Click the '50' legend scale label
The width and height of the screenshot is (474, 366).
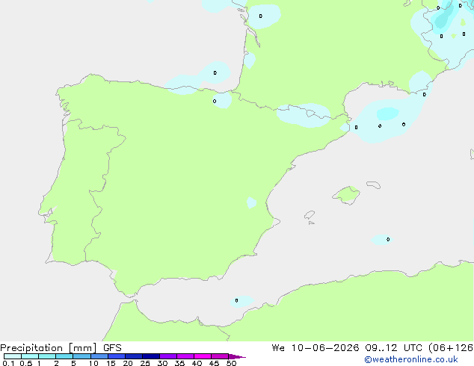pyautogui.click(x=231, y=363)
